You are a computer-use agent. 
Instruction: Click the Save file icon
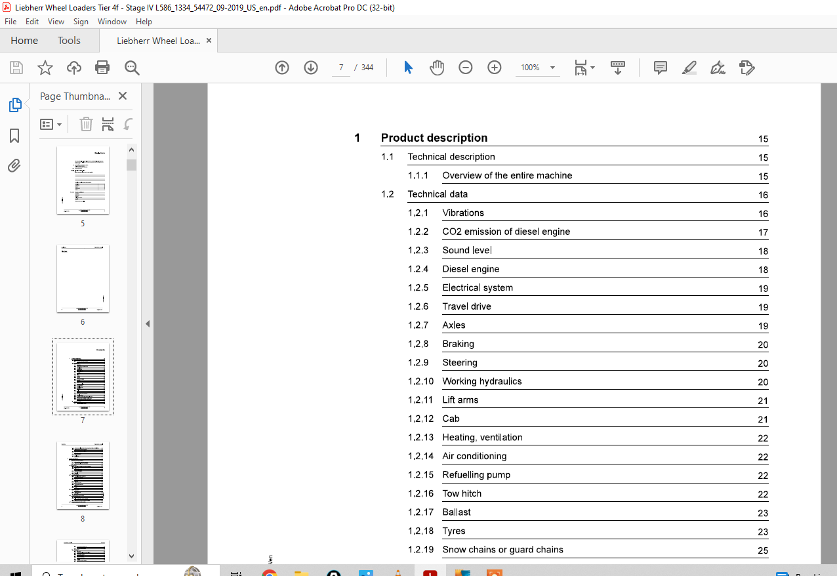16,68
